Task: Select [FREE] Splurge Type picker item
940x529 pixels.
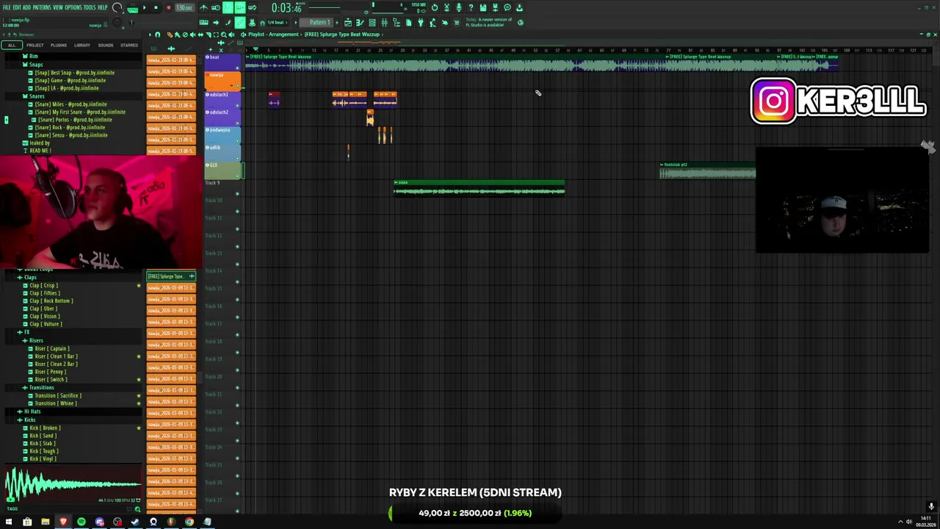Action: [171, 276]
